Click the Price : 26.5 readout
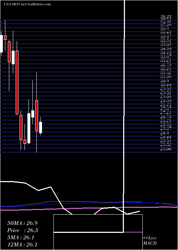 coord(23,230)
